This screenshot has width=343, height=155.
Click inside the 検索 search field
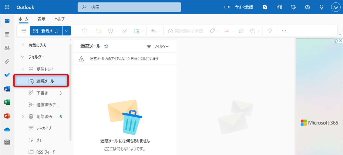click(x=129, y=7)
